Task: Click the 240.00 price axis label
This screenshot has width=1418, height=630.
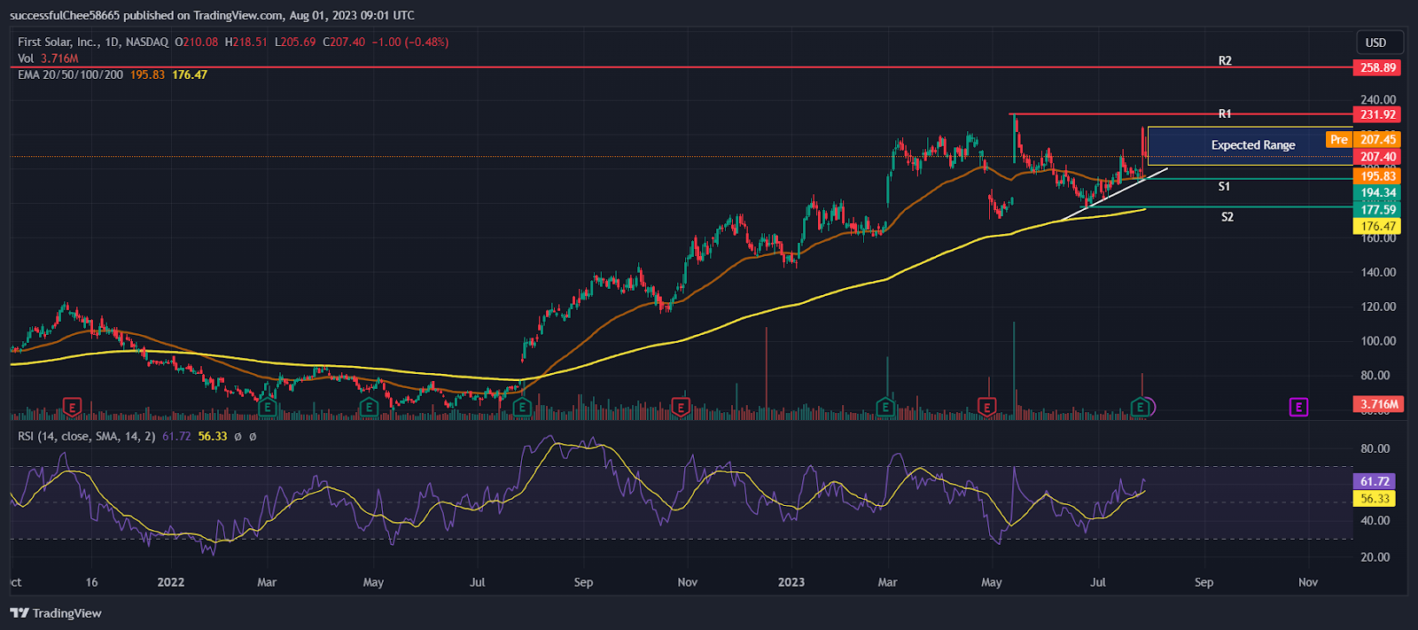Action: tap(1378, 99)
